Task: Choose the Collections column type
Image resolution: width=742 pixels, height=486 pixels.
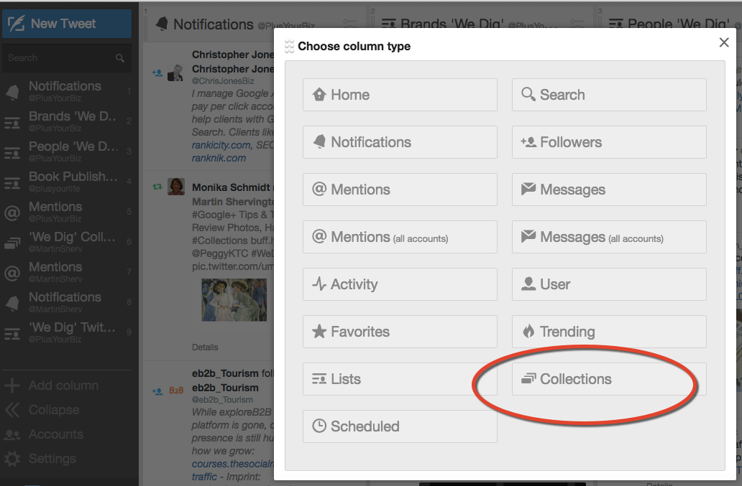Action: click(609, 379)
